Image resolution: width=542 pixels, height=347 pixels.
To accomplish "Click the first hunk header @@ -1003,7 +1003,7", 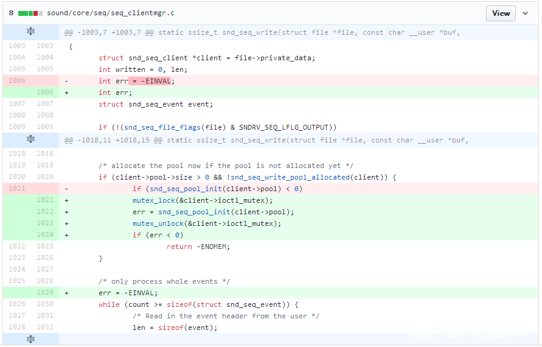I will 262,32.
